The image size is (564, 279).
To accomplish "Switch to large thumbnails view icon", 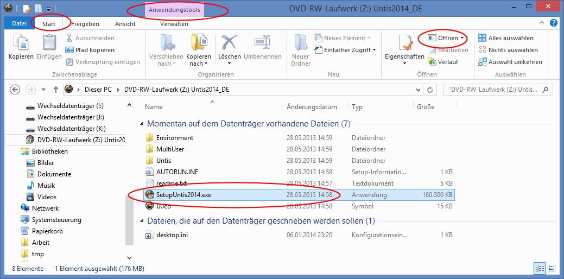I will pos(552,268).
